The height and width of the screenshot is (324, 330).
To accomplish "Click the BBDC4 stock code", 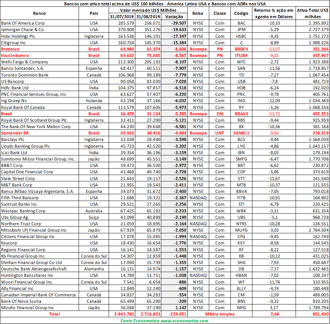I will 241,49.
